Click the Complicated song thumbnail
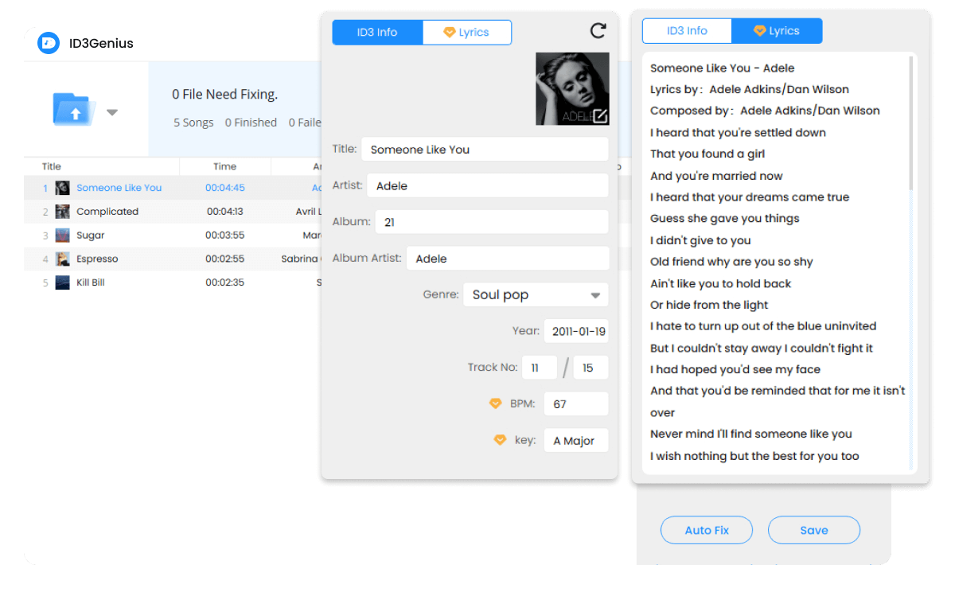Viewport: 955px width, 592px height. (x=62, y=212)
